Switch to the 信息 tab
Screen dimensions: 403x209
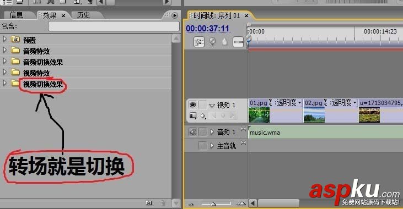[x=17, y=15]
